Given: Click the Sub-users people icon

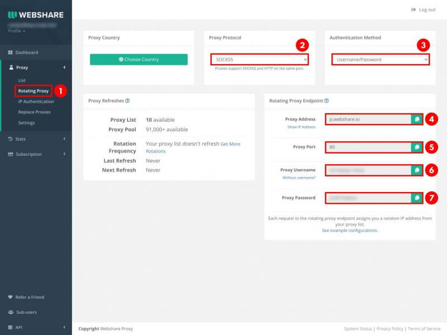Looking at the screenshot, I should (x=11, y=312).
